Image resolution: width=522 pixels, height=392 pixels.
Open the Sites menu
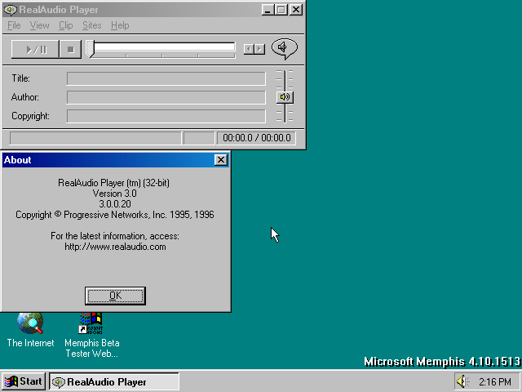[x=92, y=25]
